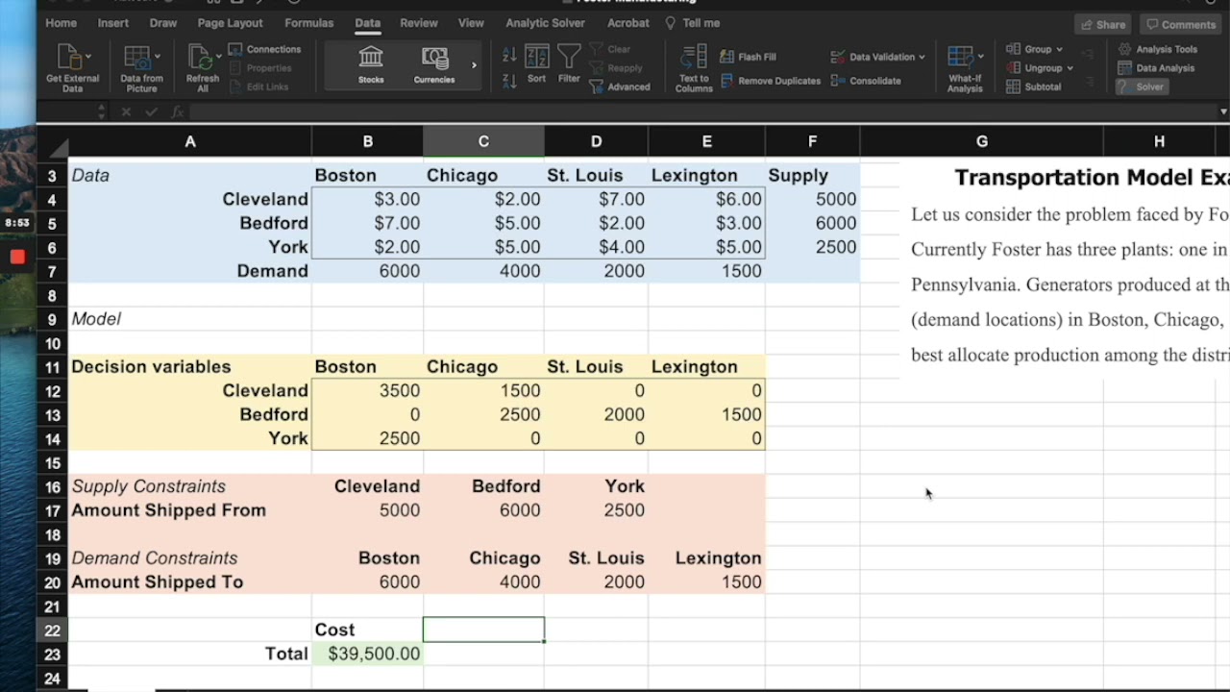Click the Decision variables label cell

[189, 367]
